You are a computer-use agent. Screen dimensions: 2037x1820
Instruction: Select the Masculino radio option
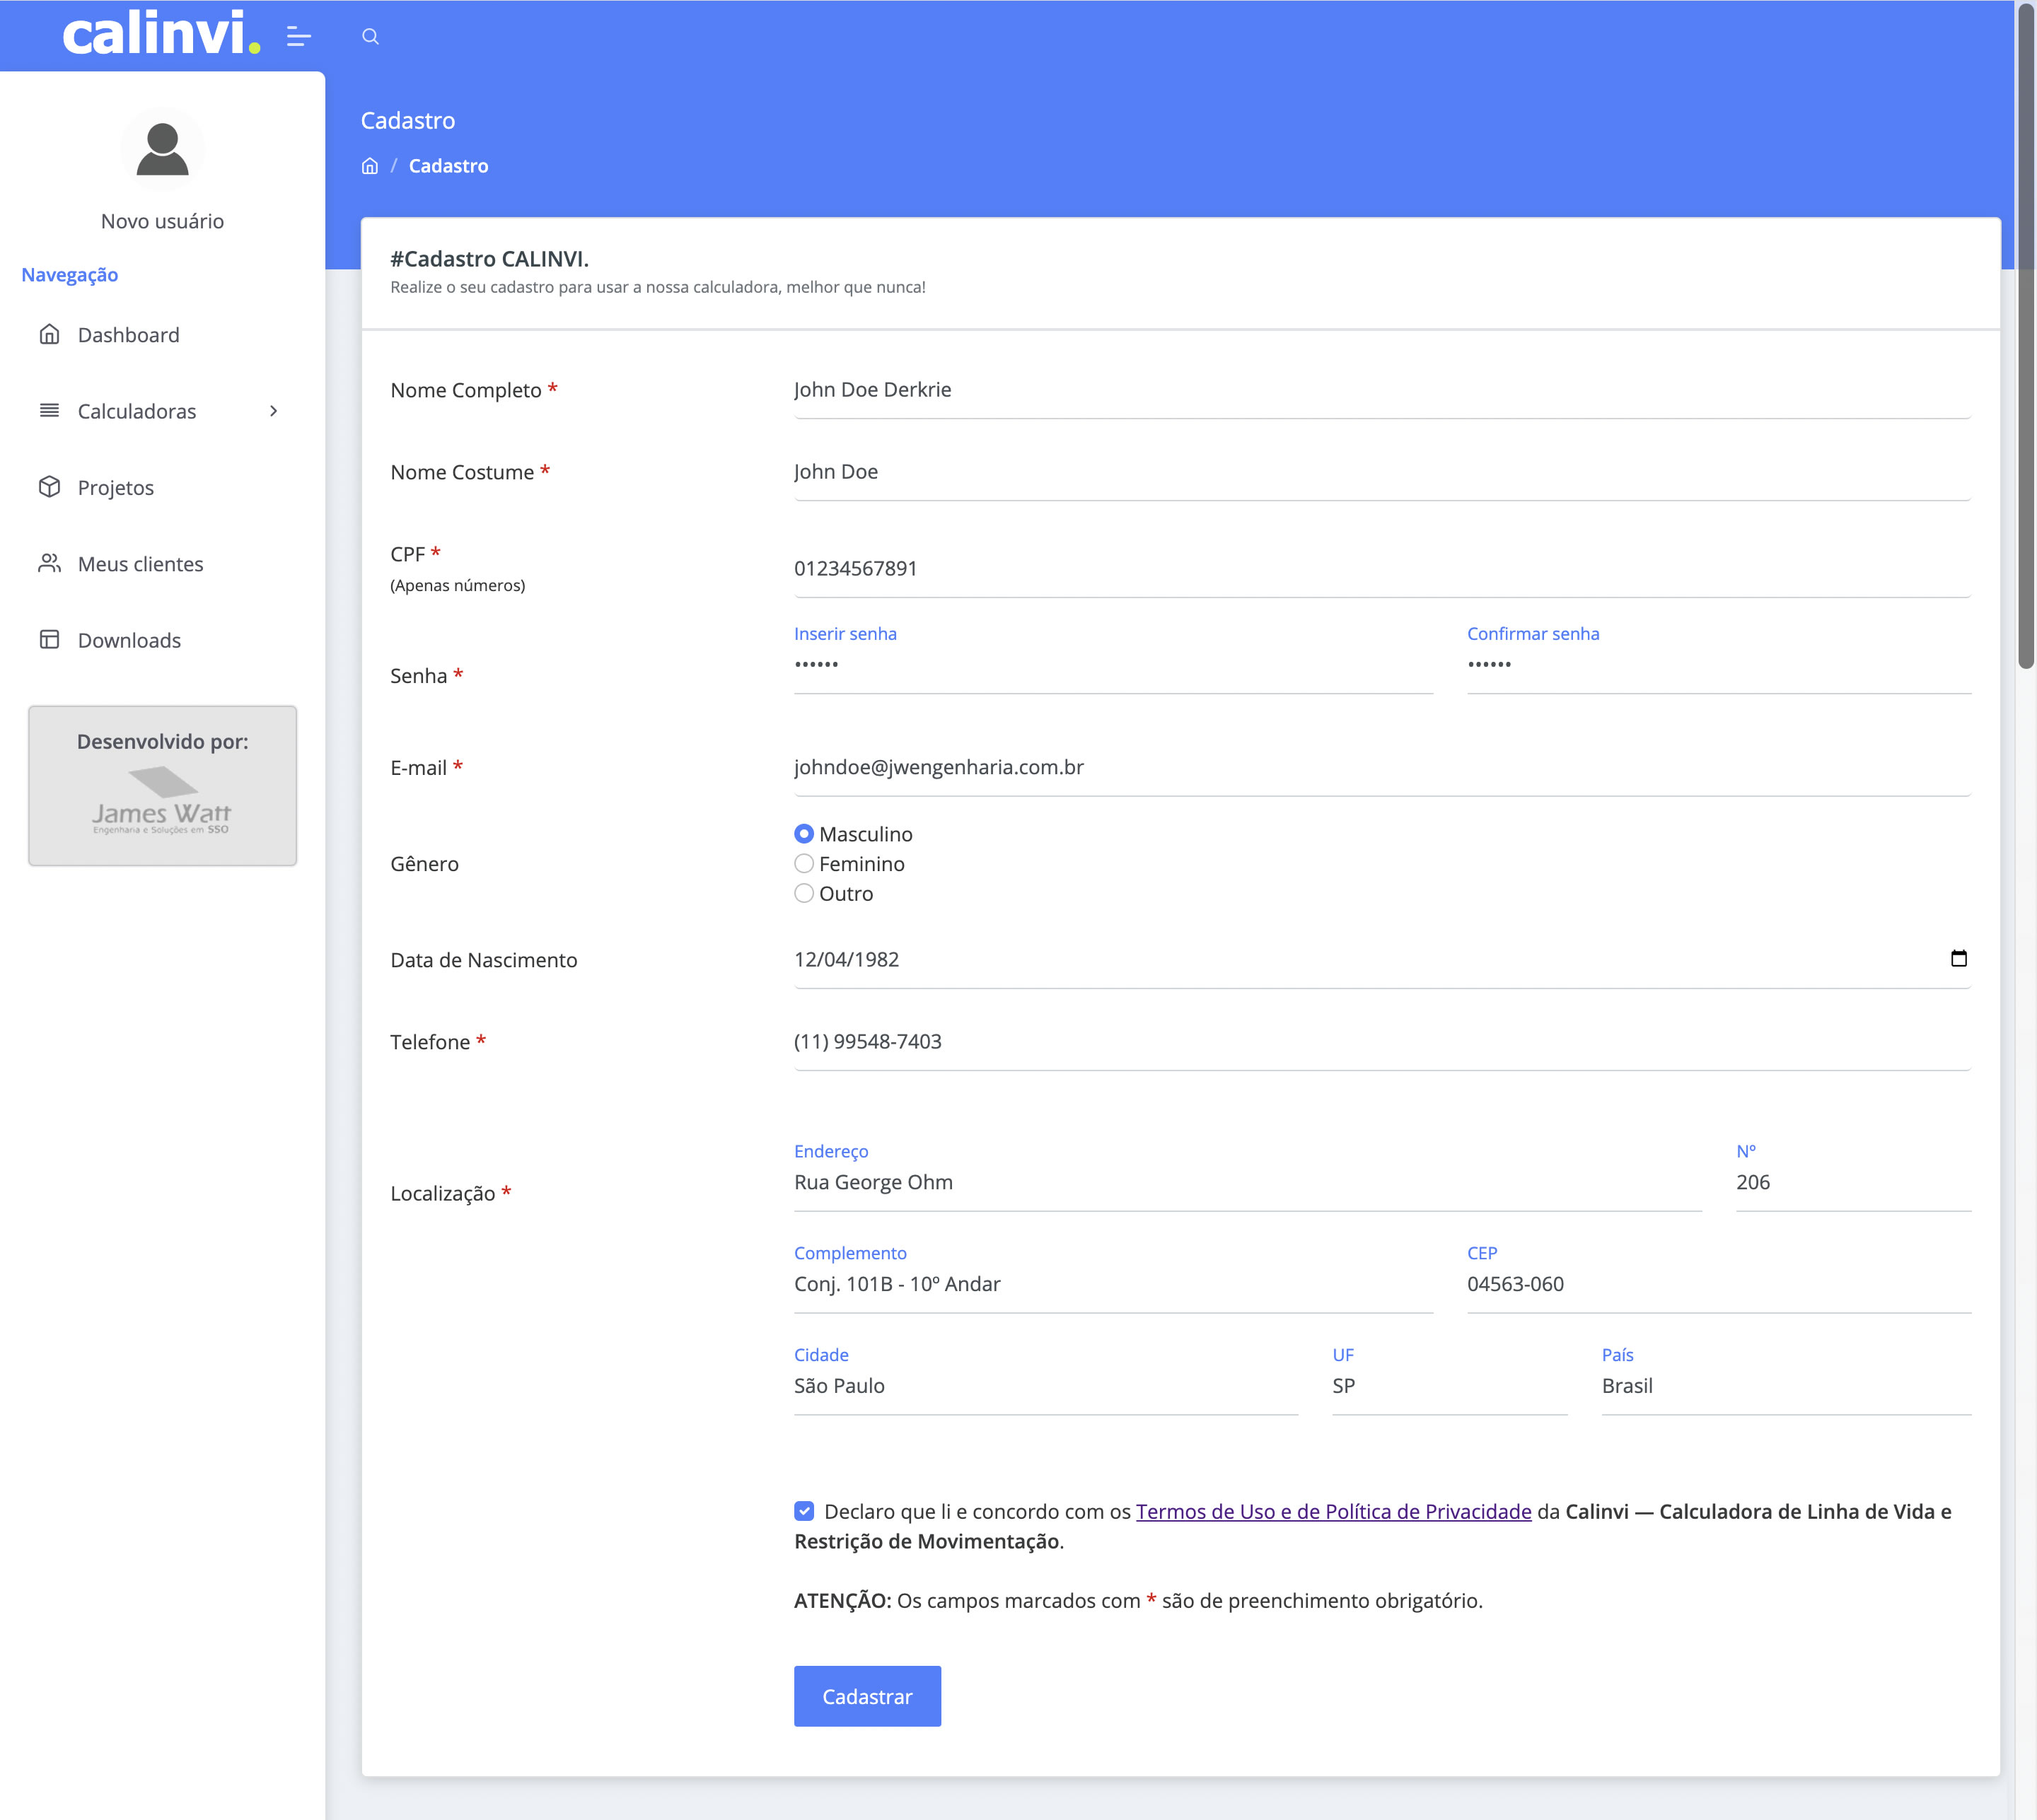(803, 834)
